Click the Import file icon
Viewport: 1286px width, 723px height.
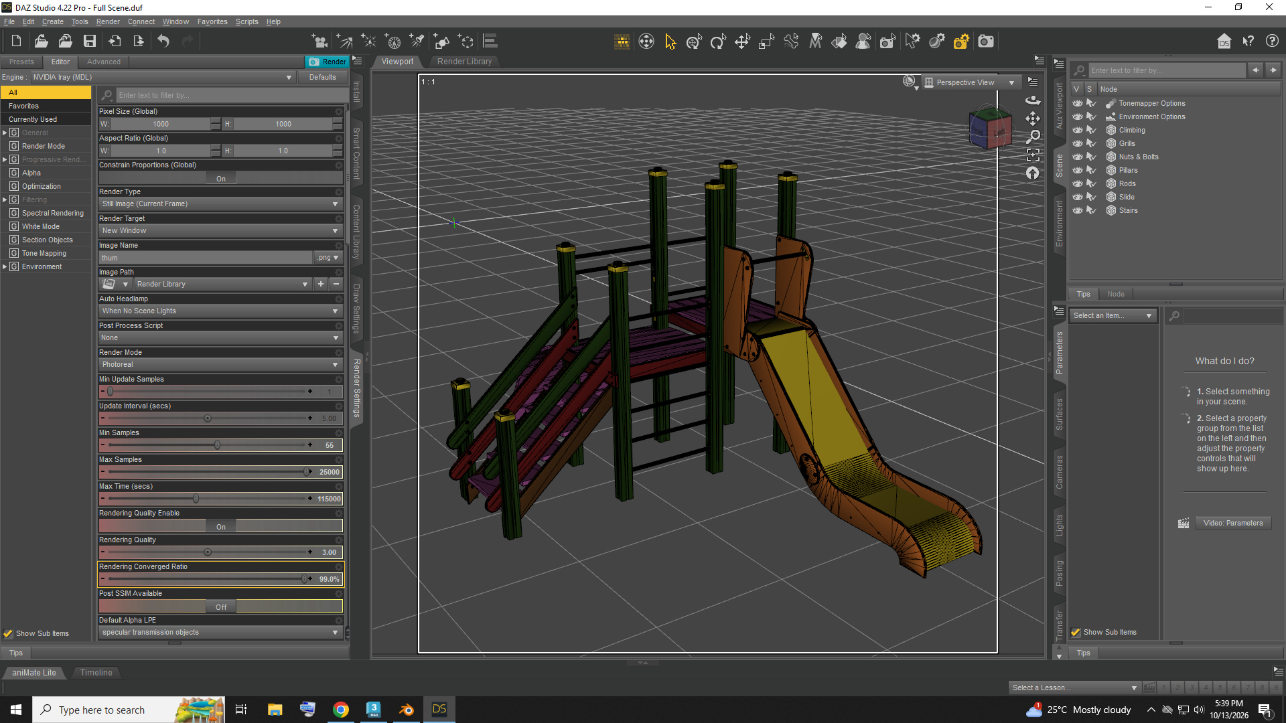coord(115,42)
